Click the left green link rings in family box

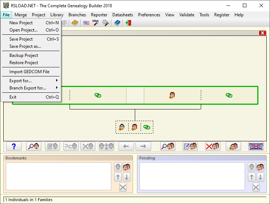(x=98, y=95)
